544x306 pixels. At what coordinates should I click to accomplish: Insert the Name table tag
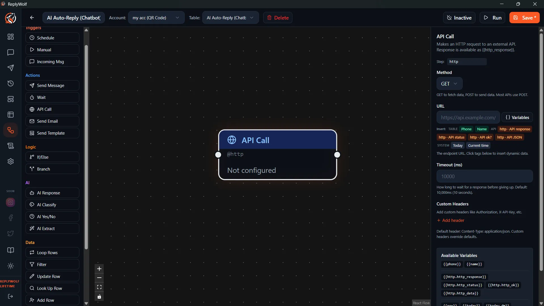coord(482,129)
